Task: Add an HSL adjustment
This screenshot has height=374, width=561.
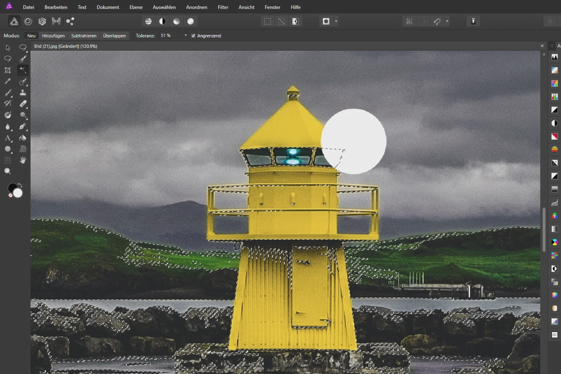Action: [x=554, y=83]
